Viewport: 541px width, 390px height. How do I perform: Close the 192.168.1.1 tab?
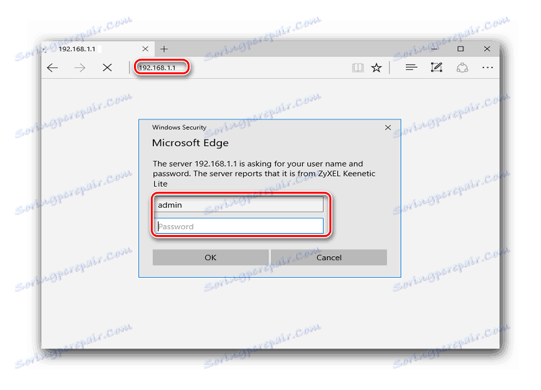[x=145, y=49]
